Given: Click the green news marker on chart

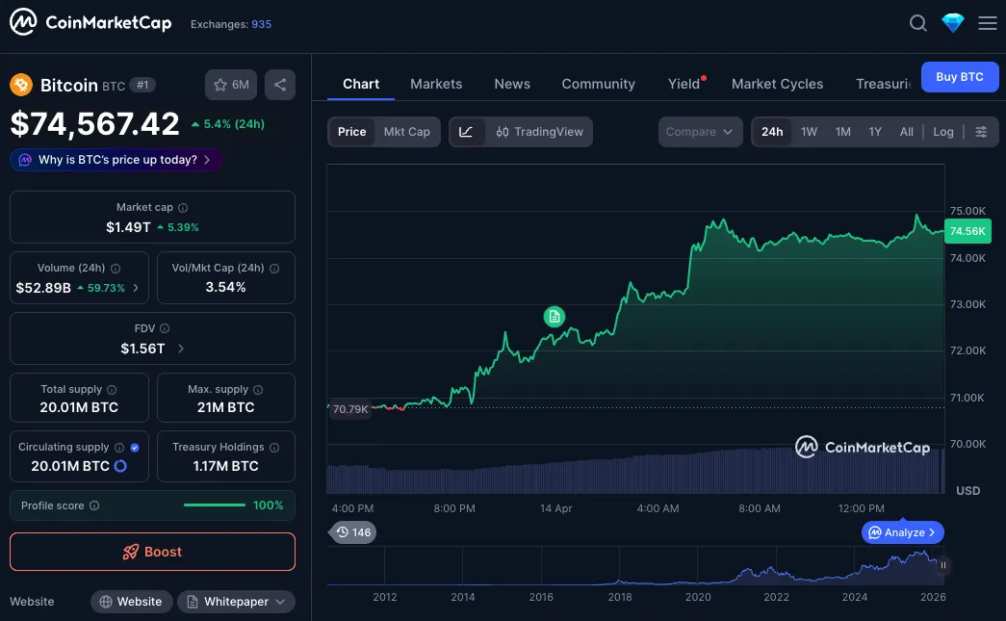Looking at the screenshot, I should (x=554, y=316).
